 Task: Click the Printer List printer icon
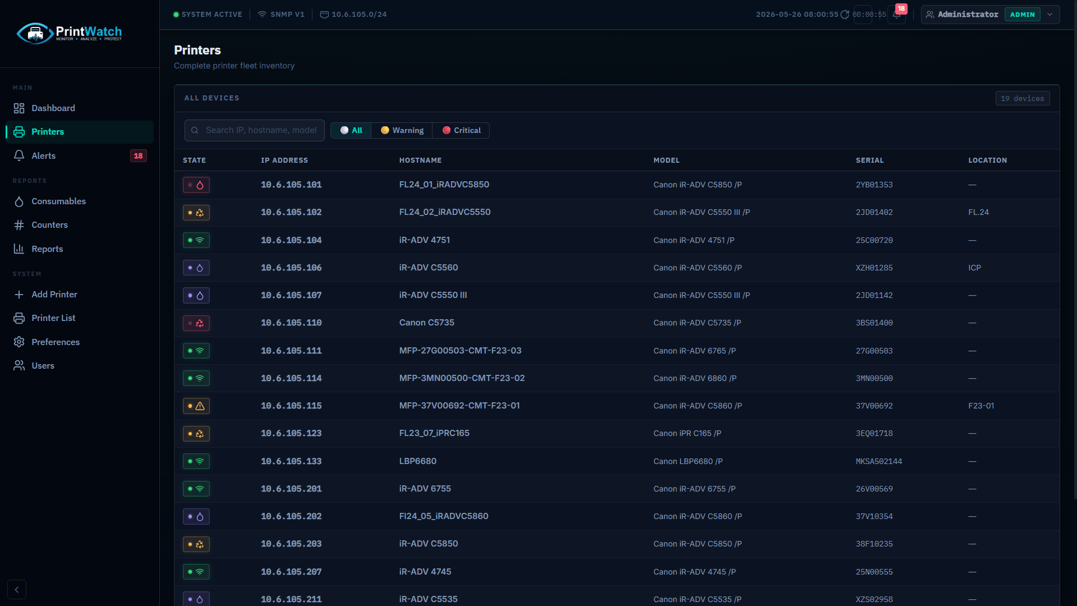[19, 318]
